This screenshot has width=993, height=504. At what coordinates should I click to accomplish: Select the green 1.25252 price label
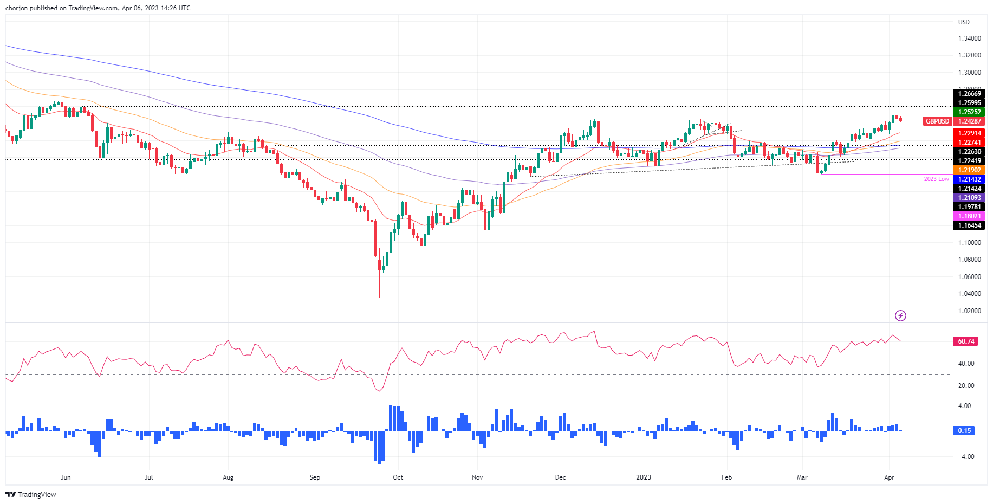tap(969, 112)
